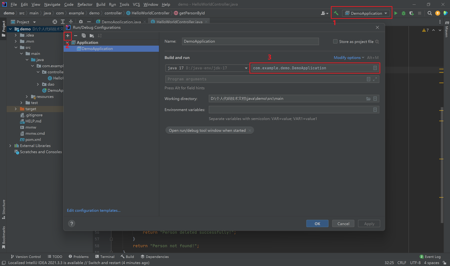This screenshot has height=266, width=450.
Task: Open the Terminal tool window
Action: (x=105, y=257)
